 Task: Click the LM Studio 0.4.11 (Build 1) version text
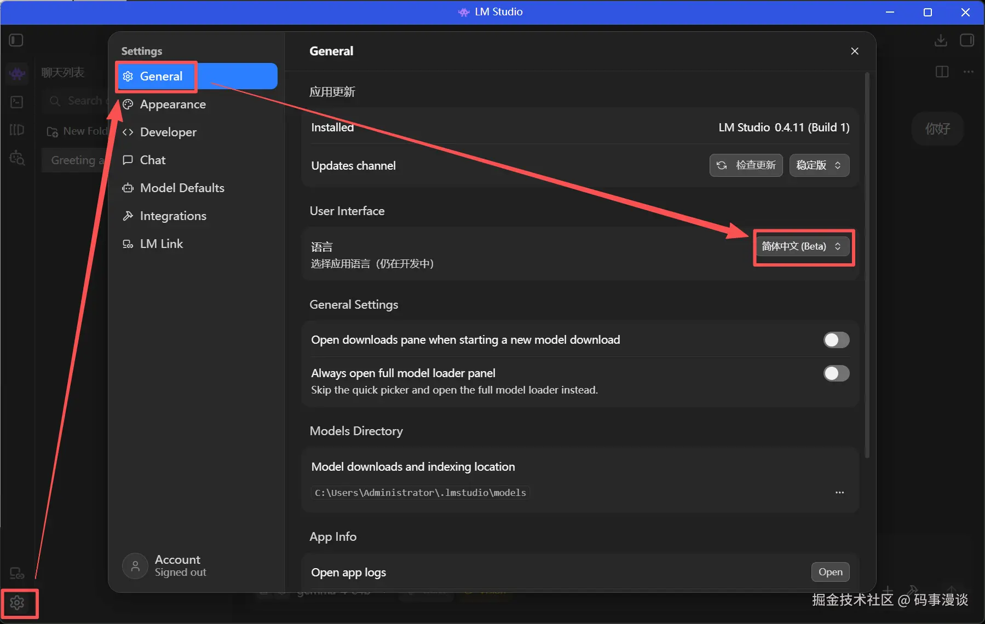tap(784, 128)
